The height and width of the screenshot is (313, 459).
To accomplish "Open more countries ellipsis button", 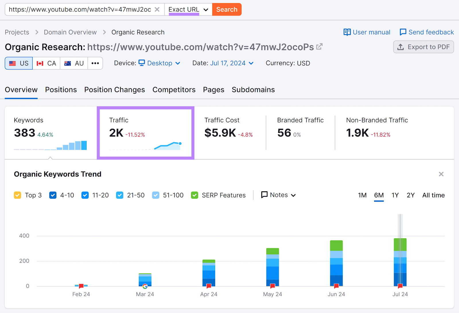I will [95, 63].
